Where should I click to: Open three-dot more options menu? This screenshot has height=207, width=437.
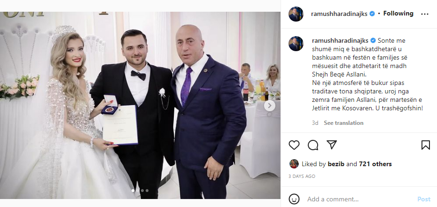click(x=425, y=14)
